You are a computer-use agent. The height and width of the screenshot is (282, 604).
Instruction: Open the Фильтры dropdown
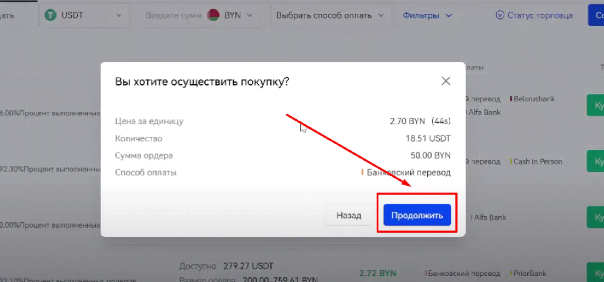point(427,15)
